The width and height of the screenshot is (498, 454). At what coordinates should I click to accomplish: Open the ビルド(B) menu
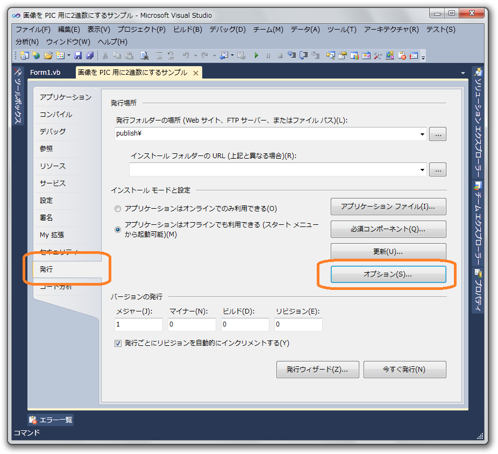tap(188, 30)
